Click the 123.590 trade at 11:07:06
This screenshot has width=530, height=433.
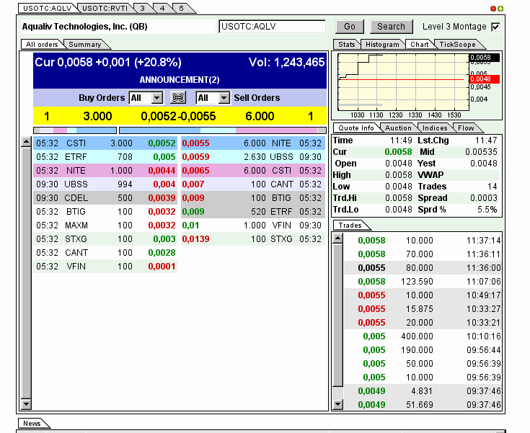423,282
